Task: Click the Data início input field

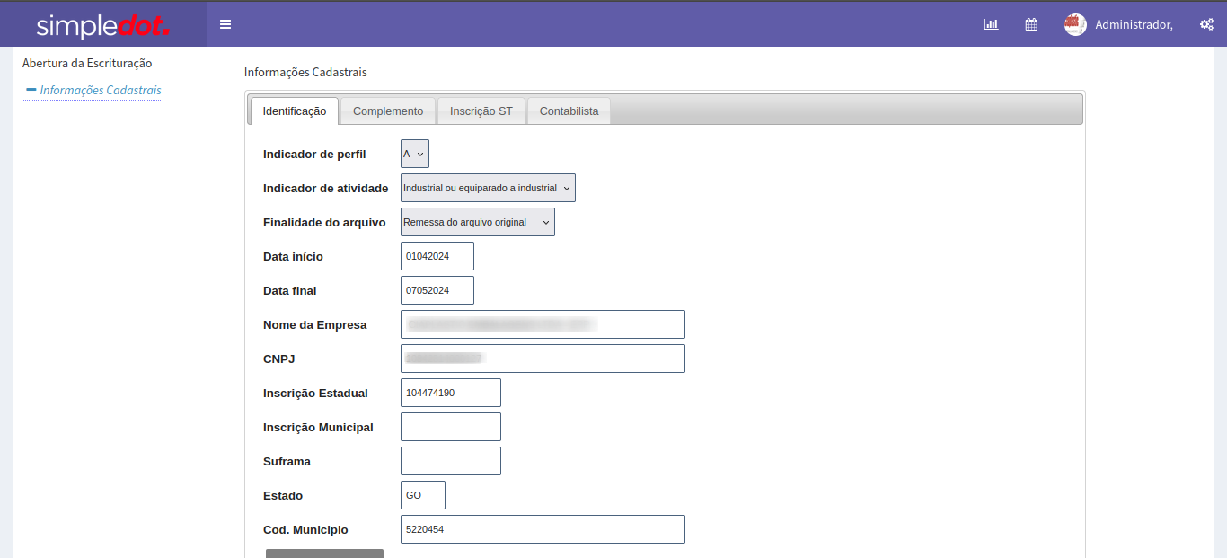Action: (x=437, y=256)
